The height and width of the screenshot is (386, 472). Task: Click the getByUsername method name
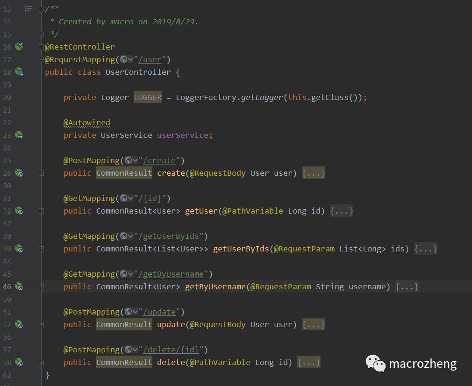(x=215, y=286)
